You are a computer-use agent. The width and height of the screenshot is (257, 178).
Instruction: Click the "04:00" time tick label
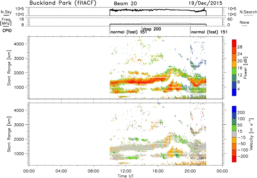click(61, 171)
